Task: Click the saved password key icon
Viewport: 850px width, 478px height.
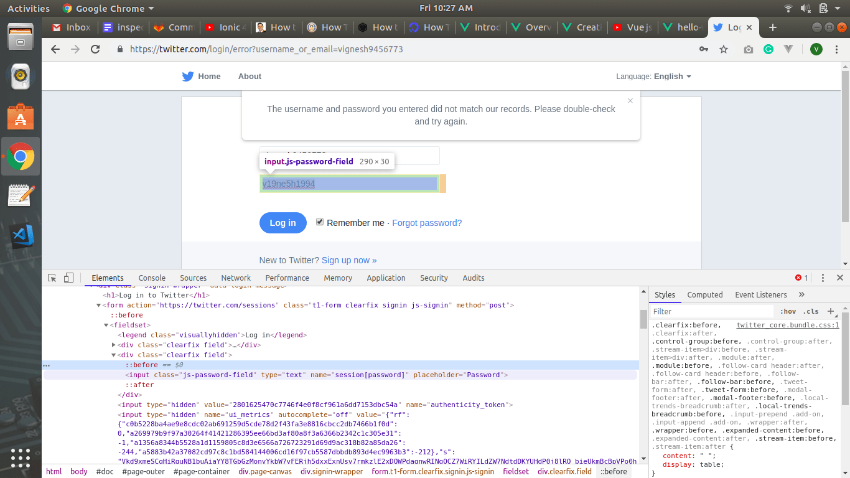Action: click(x=704, y=49)
